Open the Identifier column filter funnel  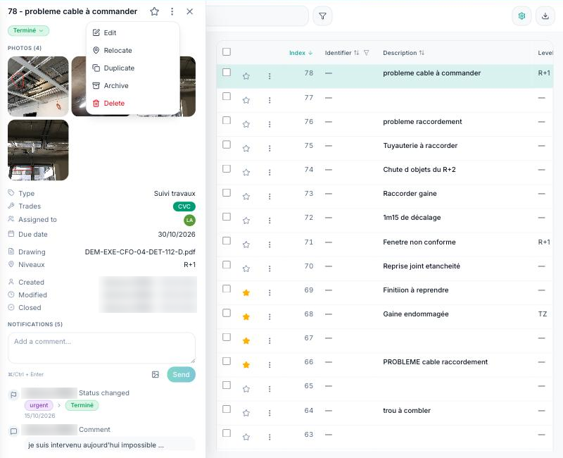pyautogui.click(x=366, y=53)
